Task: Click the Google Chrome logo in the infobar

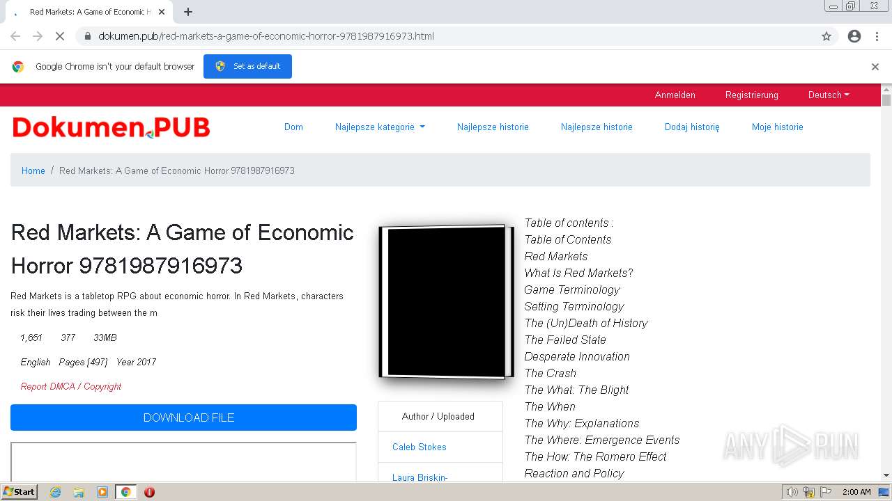Action: point(18,67)
